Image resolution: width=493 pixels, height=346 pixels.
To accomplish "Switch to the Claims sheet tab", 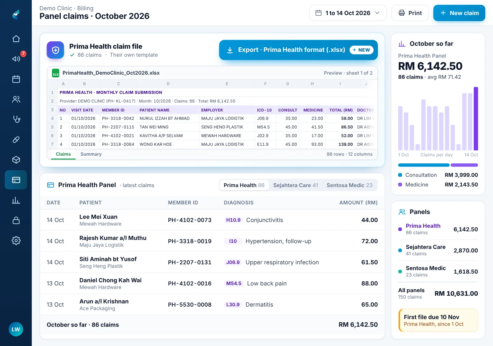I will click(x=63, y=154).
